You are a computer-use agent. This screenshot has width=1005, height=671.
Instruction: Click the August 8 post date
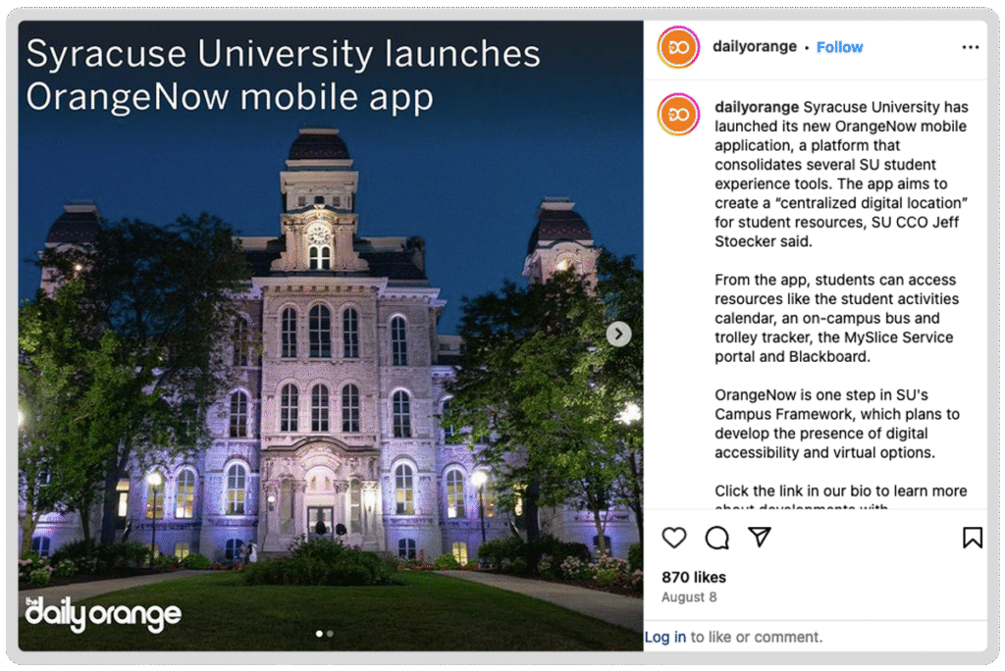(689, 596)
